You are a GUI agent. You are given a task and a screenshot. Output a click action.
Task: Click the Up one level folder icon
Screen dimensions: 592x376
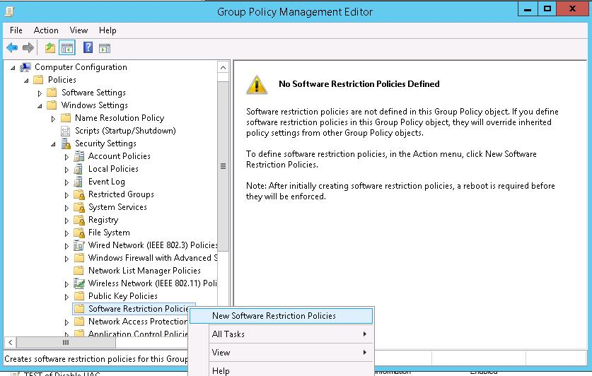pos(50,48)
